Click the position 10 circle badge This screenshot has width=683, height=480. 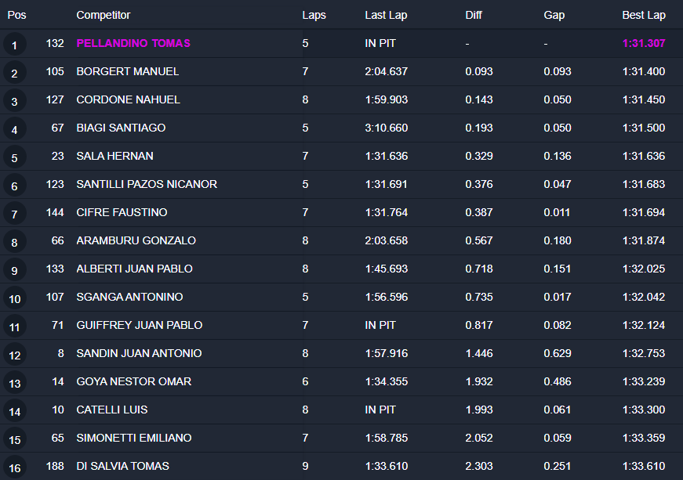[14, 298]
